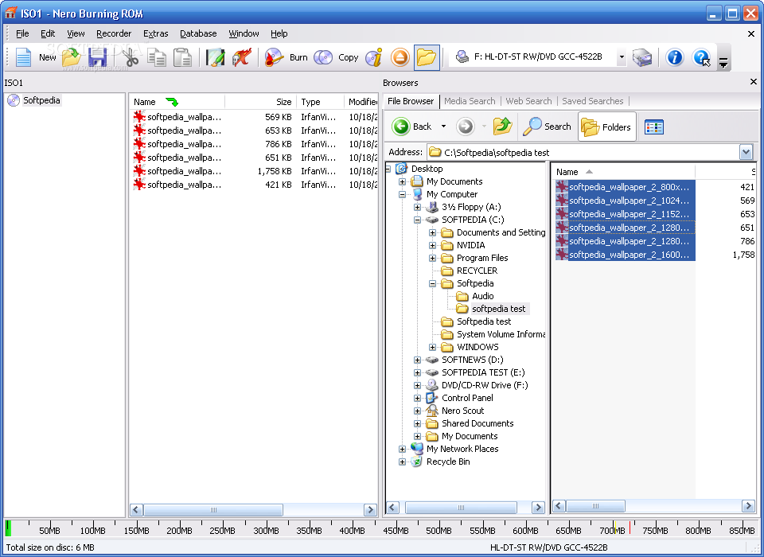The width and height of the screenshot is (764, 557).
Task: Toggle the file browser toolbar icon
Action: pos(427,57)
